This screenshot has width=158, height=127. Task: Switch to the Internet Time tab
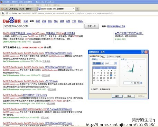114,57
